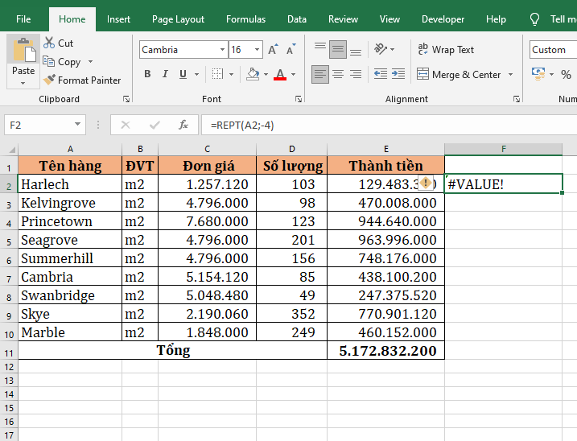Click the Format Painter brush icon
Screen dimensions: 577x441
click(50, 80)
